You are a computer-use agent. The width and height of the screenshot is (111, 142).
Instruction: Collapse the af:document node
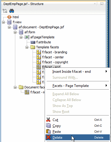pos(9,27)
